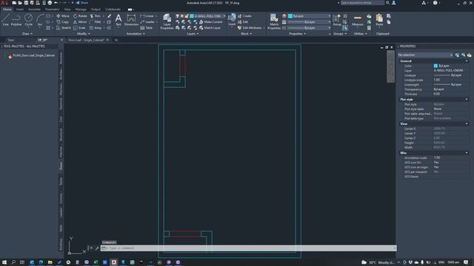Switch to the Output ribbon tab
This screenshot has width=474, height=266.
[96, 10]
